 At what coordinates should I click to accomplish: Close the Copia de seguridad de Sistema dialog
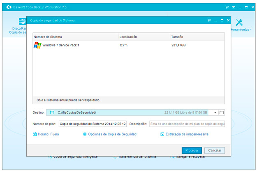click(228, 20)
